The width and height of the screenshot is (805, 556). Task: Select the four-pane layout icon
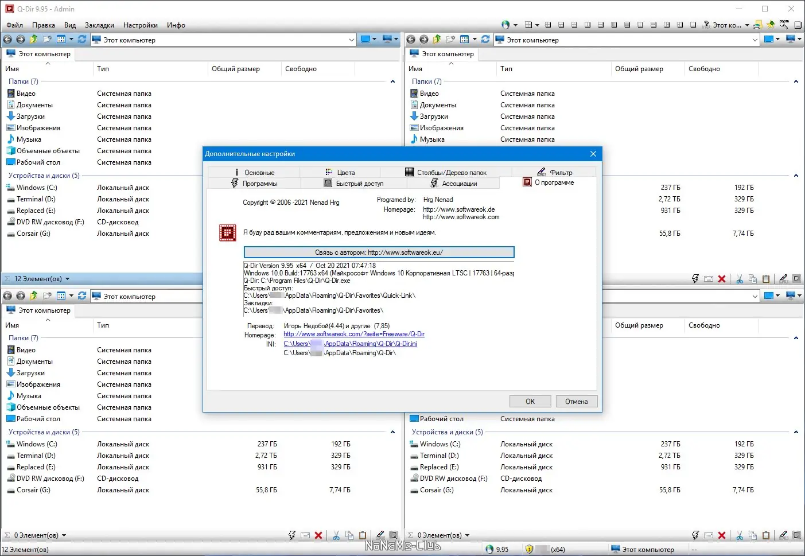click(528, 25)
